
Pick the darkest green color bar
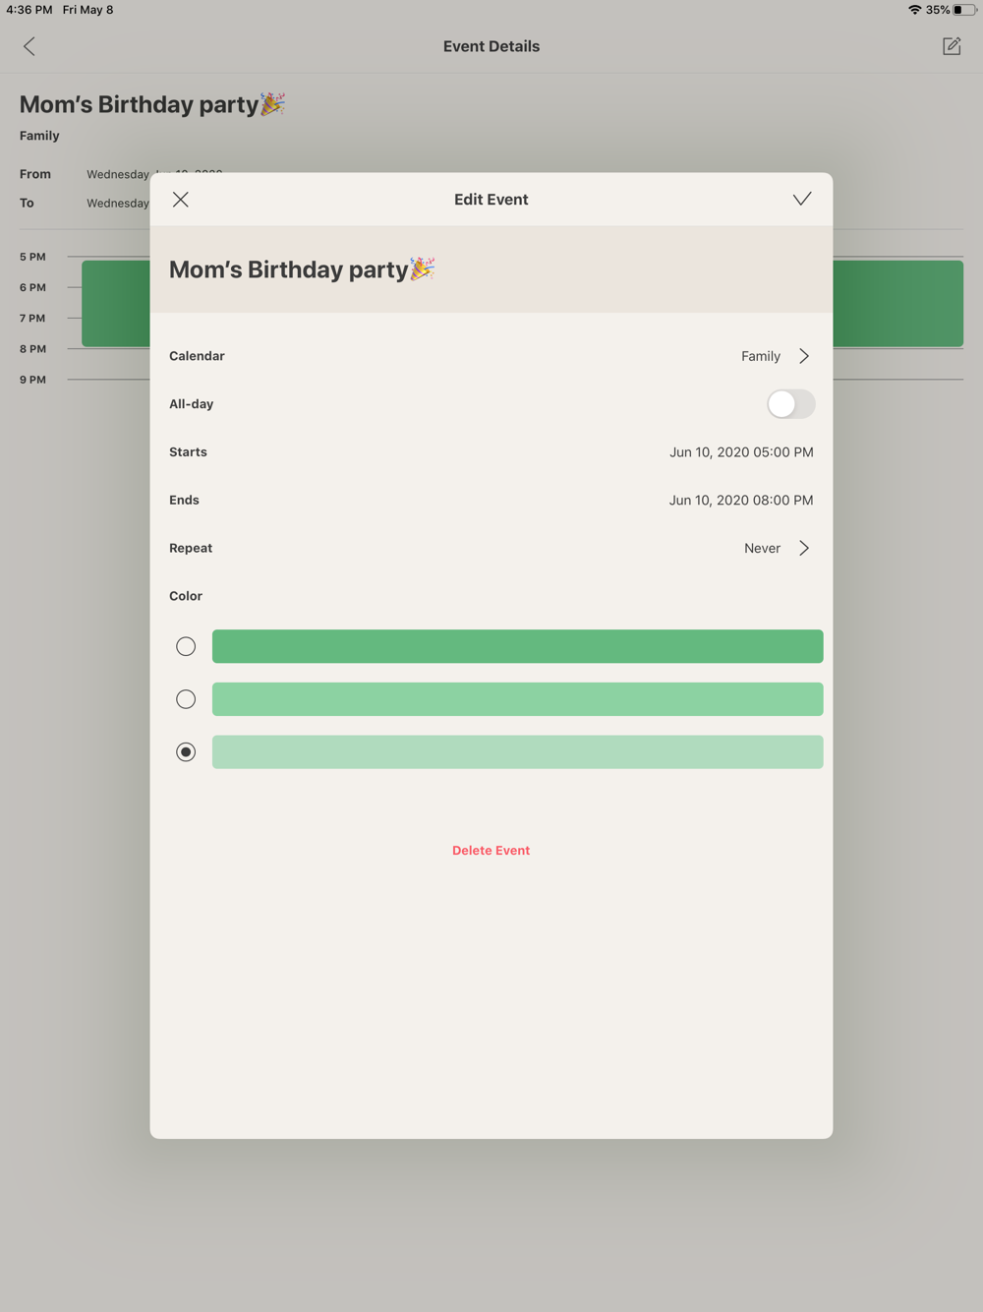tap(517, 646)
